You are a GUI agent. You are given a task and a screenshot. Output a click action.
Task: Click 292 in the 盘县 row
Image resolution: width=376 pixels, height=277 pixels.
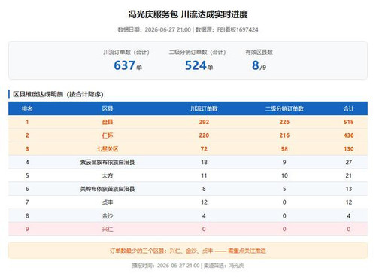point(204,122)
